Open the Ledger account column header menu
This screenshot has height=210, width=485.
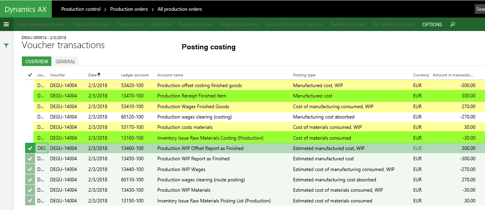click(x=135, y=75)
